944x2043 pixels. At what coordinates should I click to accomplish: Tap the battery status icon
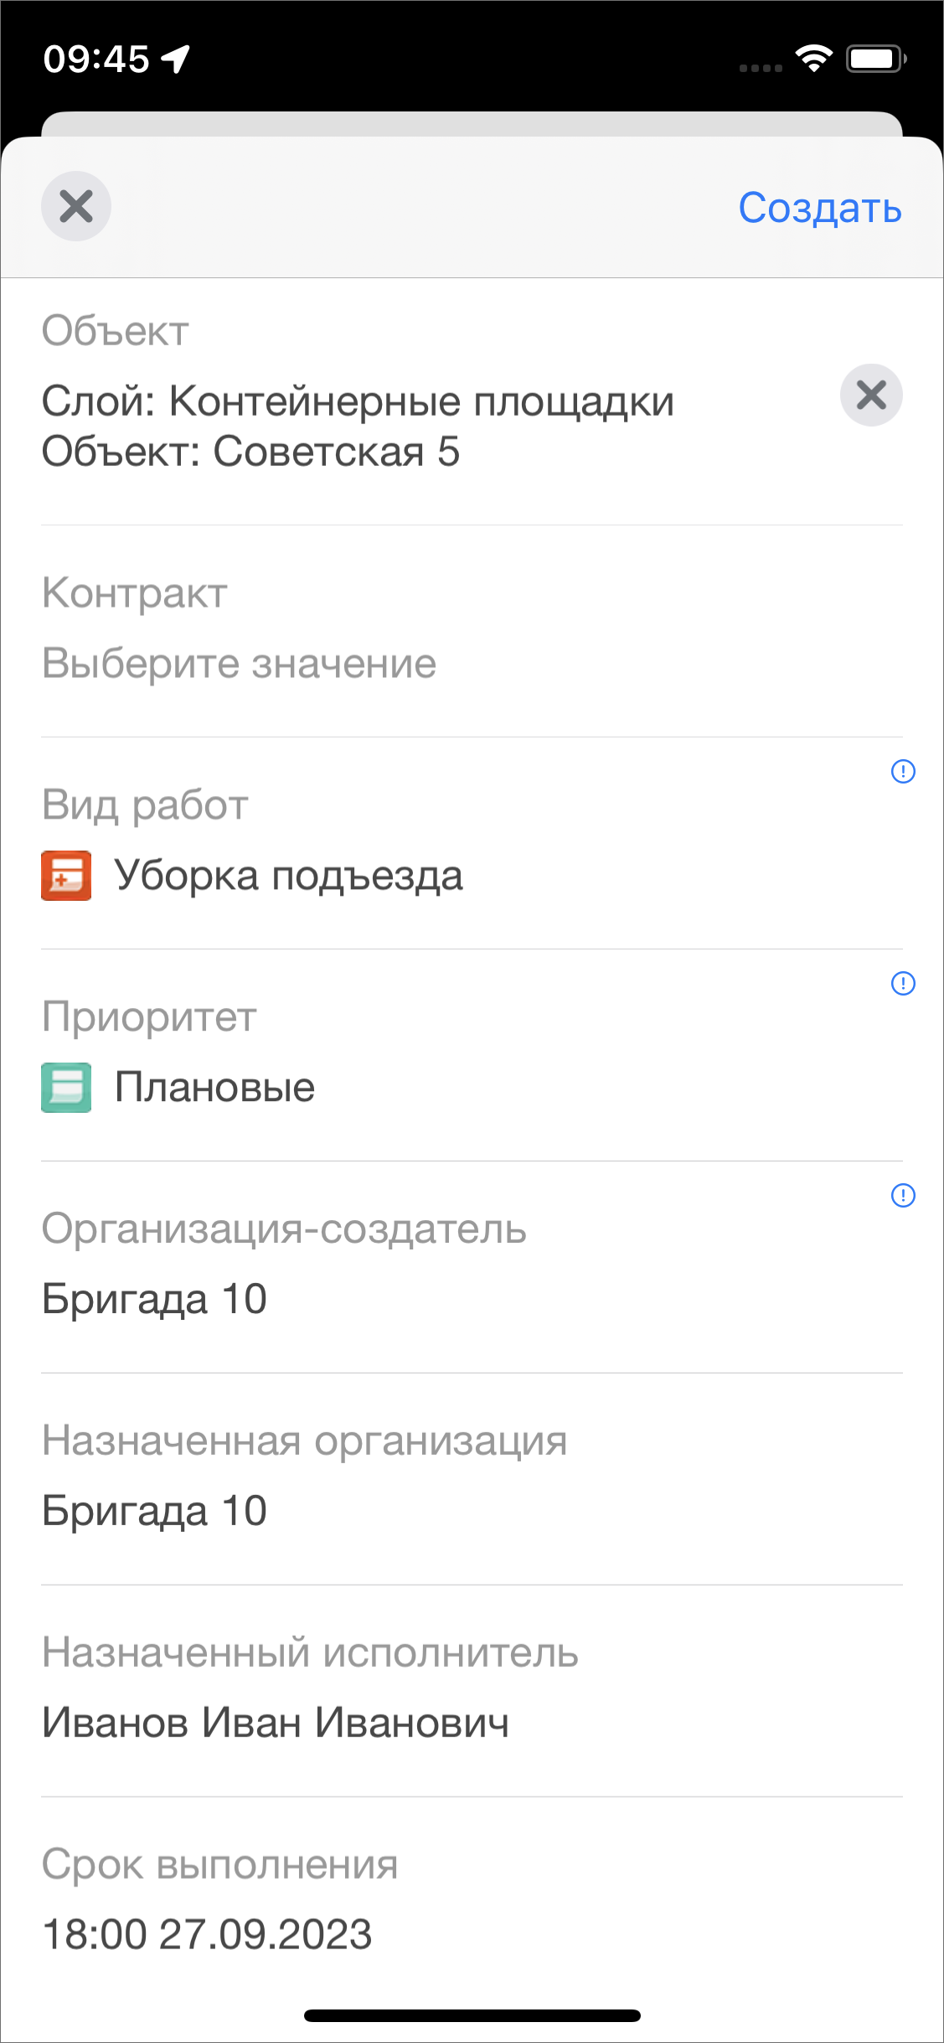pyautogui.click(x=875, y=59)
